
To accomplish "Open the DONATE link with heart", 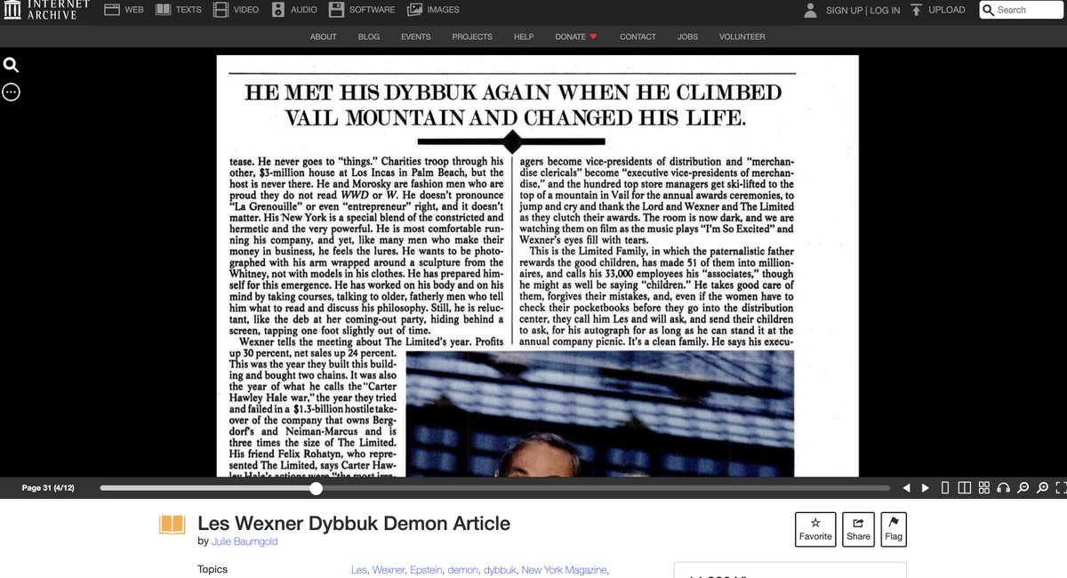I will pos(576,36).
